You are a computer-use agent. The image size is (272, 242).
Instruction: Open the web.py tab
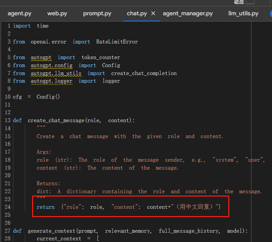57,14
